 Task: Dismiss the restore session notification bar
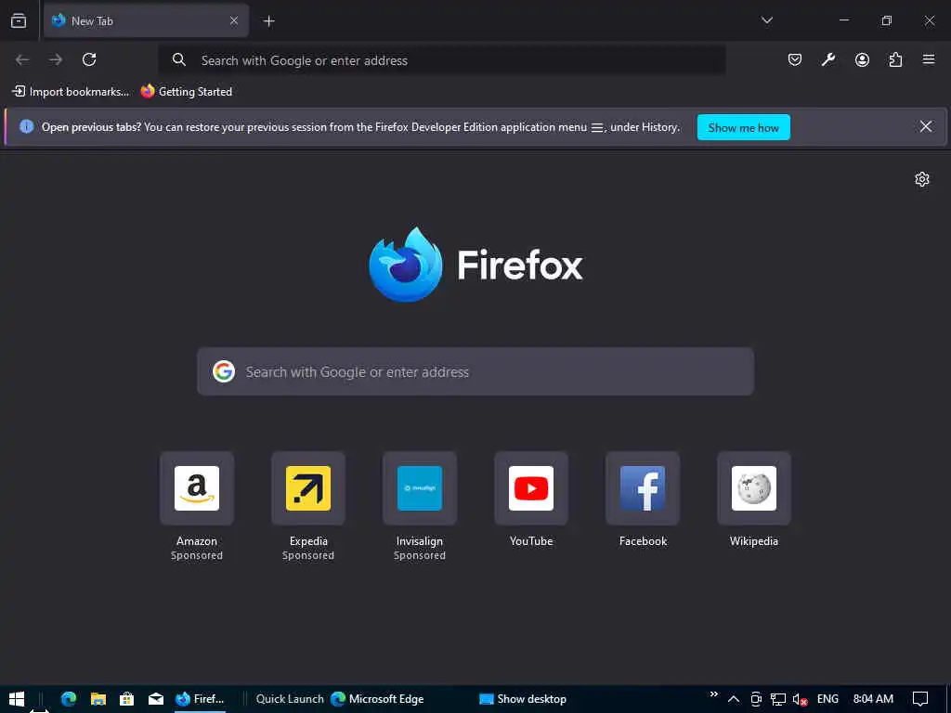click(926, 126)
